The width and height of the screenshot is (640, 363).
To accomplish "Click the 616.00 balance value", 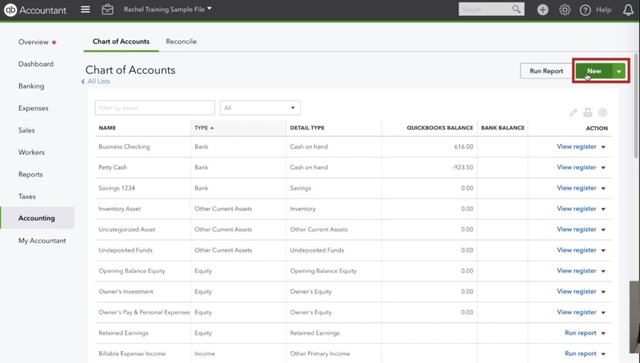I will (x=464, y=147).
